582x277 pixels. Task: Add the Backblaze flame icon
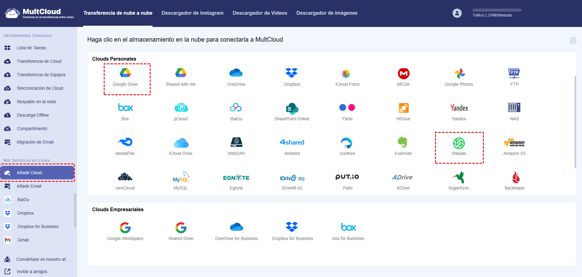click(516, 177)
